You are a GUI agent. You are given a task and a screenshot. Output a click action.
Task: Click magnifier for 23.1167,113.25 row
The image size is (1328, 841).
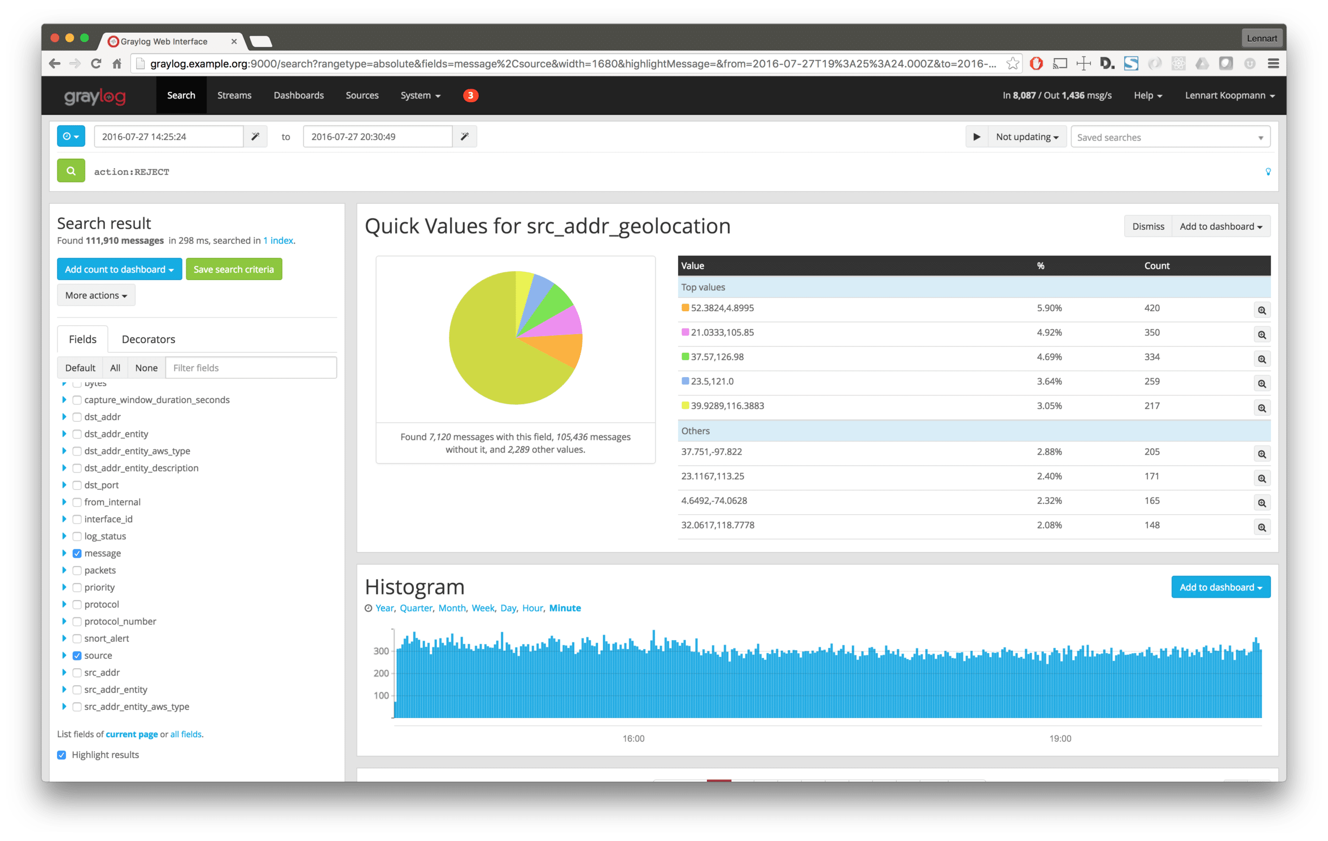pyautogui.click(x=1261, y=478)
